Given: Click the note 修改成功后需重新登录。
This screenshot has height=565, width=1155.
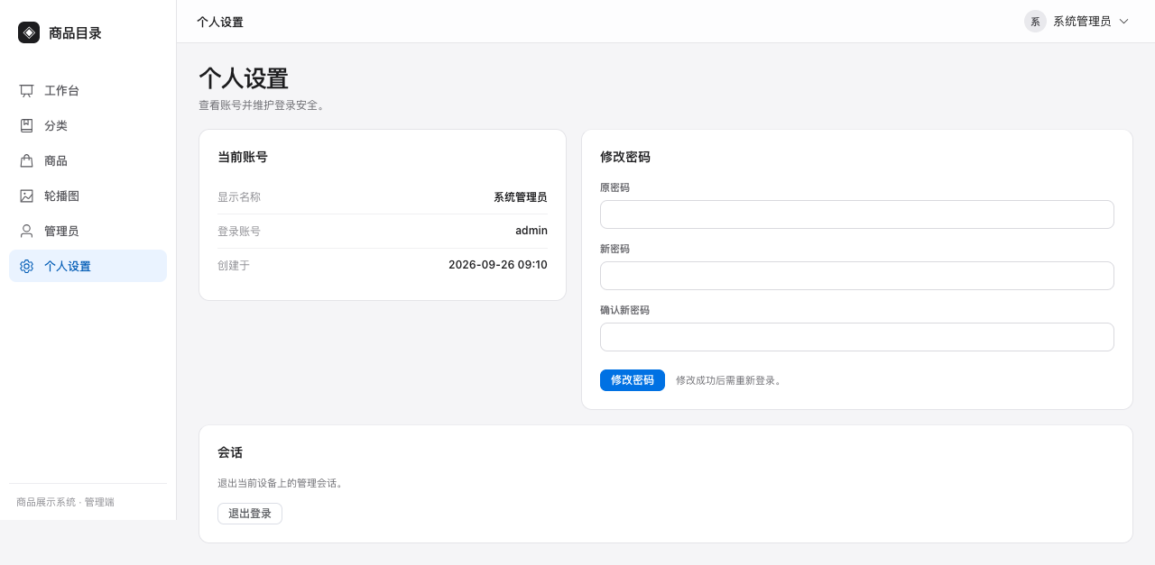Looking at the screenshot, I should [x=730, y=380].
